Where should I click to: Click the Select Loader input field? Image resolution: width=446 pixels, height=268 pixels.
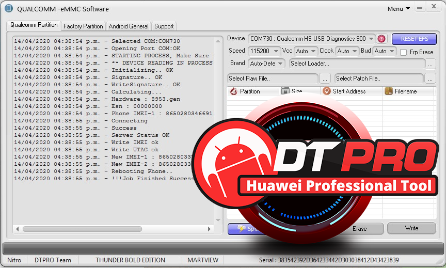pos(357,64)
